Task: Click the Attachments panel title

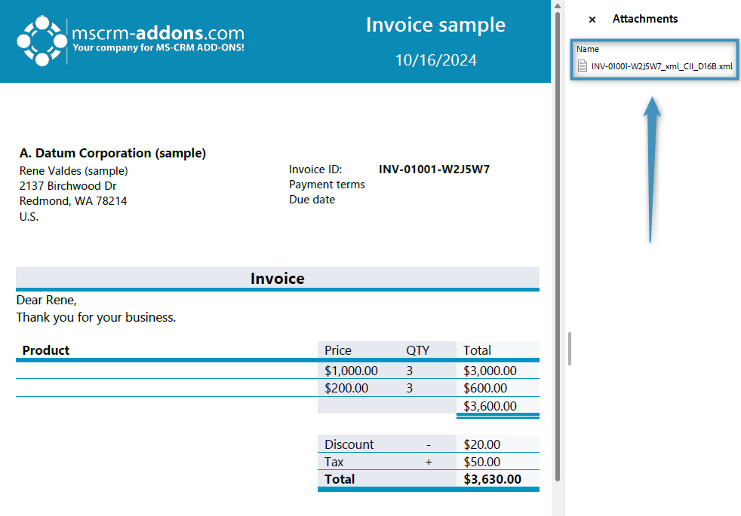Action: pos(645,19)
